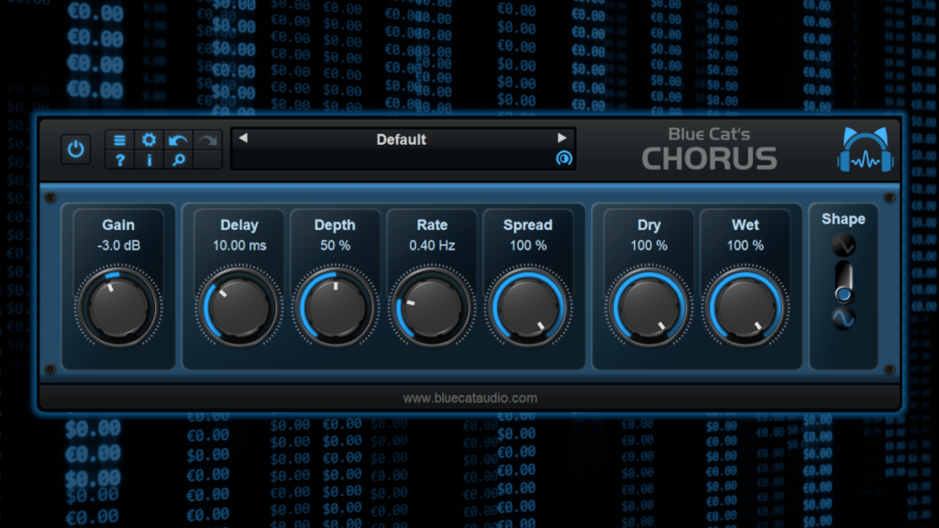Viewport: 939px width, 528px height.
Task: Click the 50 % depth value
Action: 336,246
